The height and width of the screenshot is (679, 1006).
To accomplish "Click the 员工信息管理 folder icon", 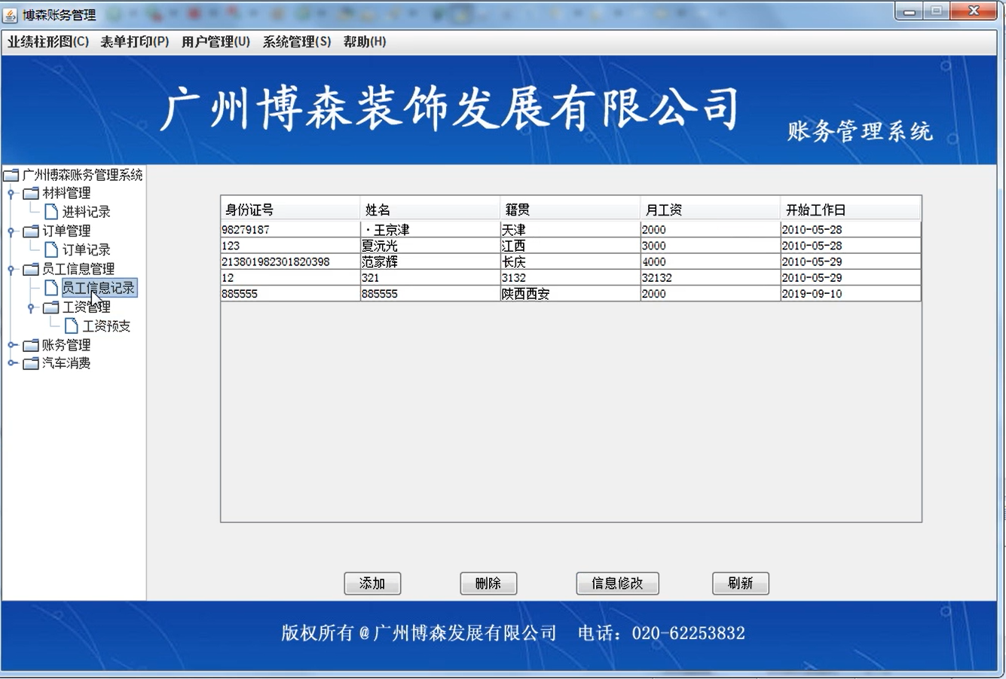I will (x=31, y=269).
